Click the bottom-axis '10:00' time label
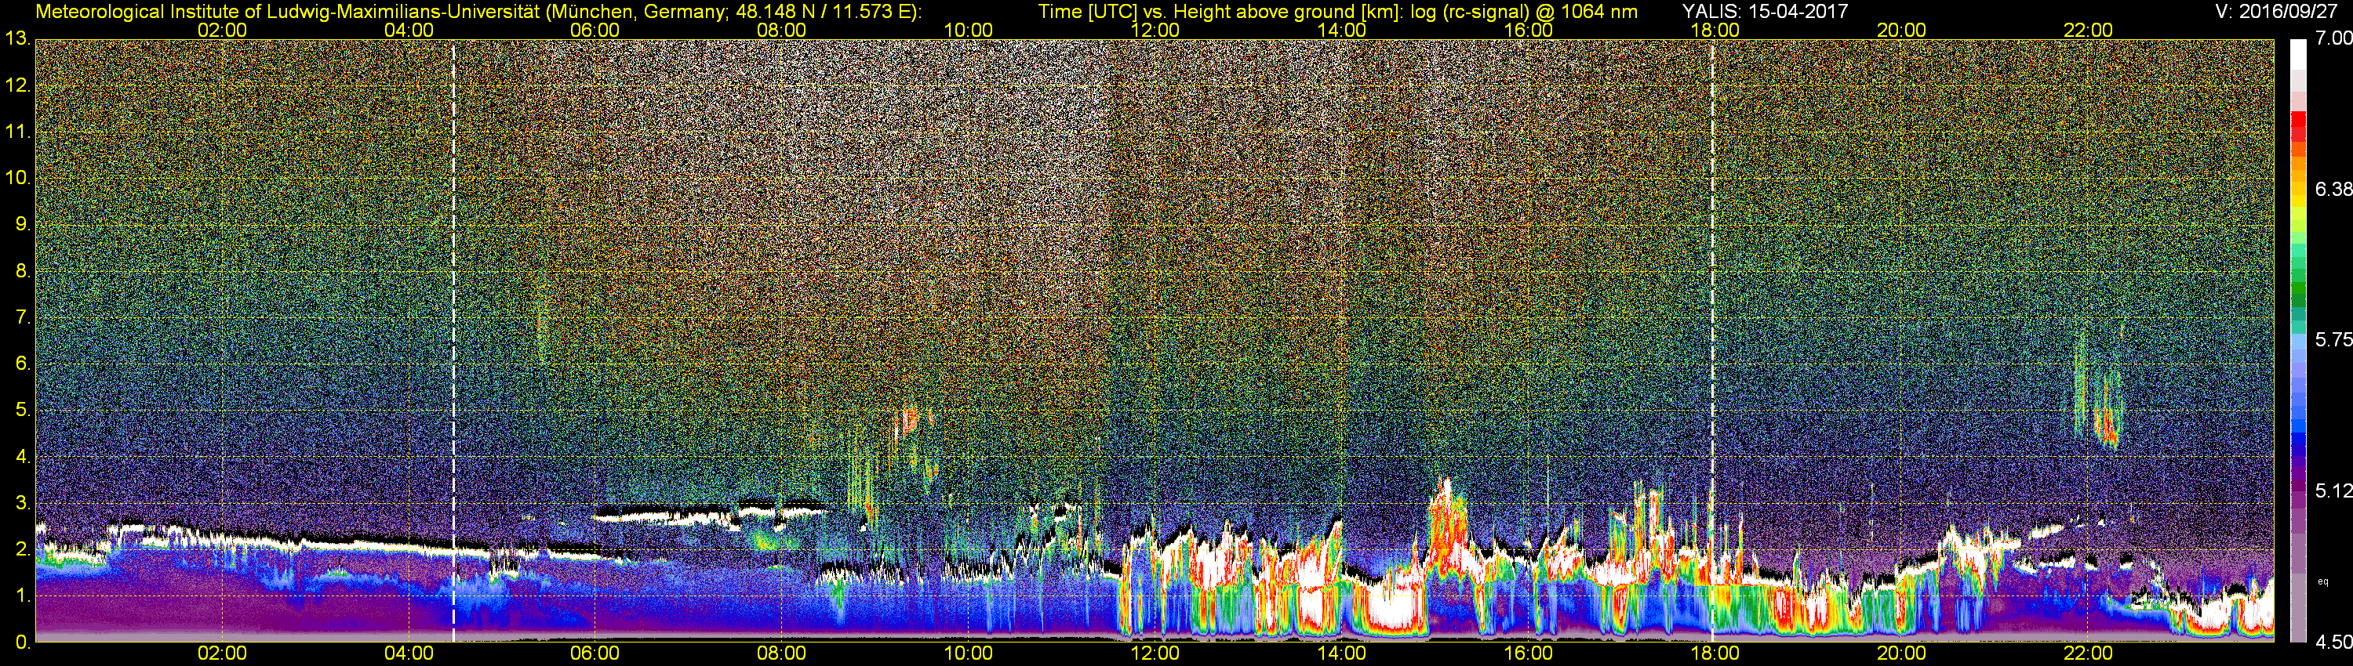The image size is (2353, 666). point(968,654)
